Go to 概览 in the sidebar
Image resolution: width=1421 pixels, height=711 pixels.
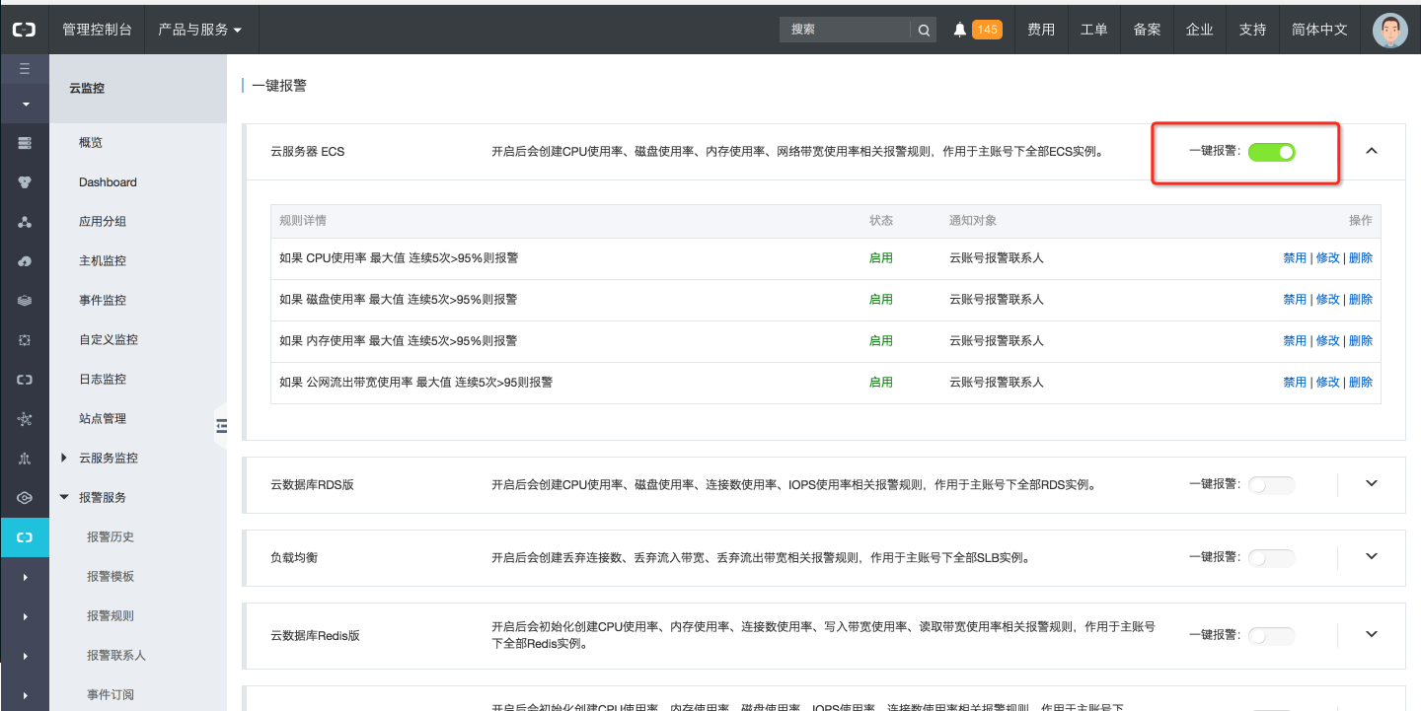click(91, 143)
